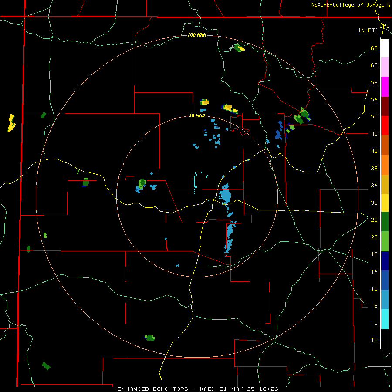Click the dark red swatch at 50-54
The width and height of the screenshot is (392, 392).
pos(385,107)
